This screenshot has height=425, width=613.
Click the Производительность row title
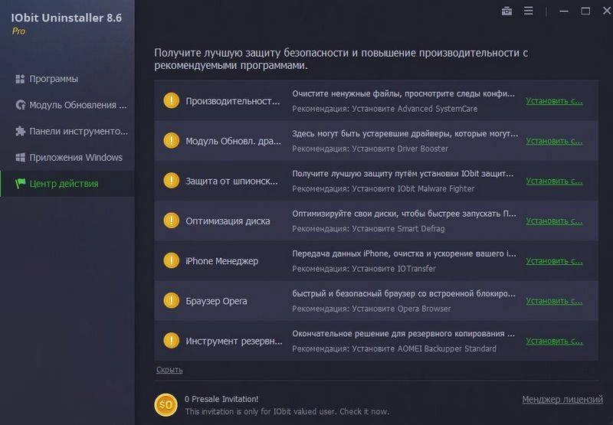click(x=233, y=101)
